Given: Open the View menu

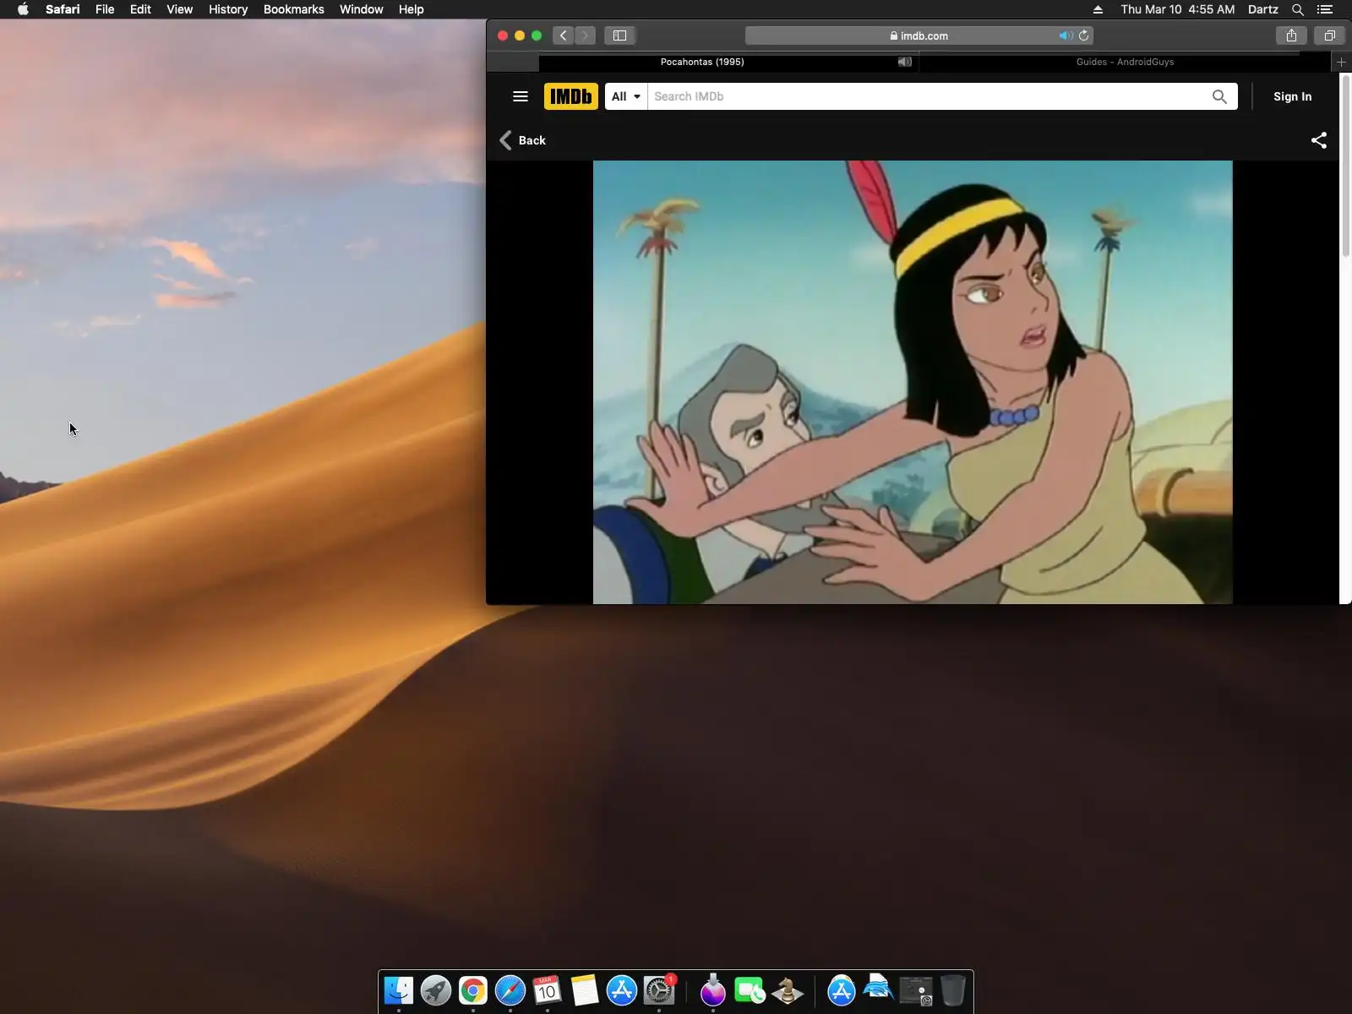Looking at the screenshot, I should click(179, 9).
